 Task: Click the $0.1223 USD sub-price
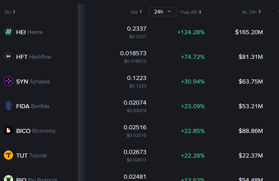138,86
